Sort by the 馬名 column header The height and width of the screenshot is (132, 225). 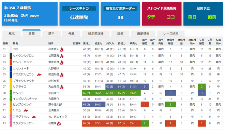(x=15, y=43)
